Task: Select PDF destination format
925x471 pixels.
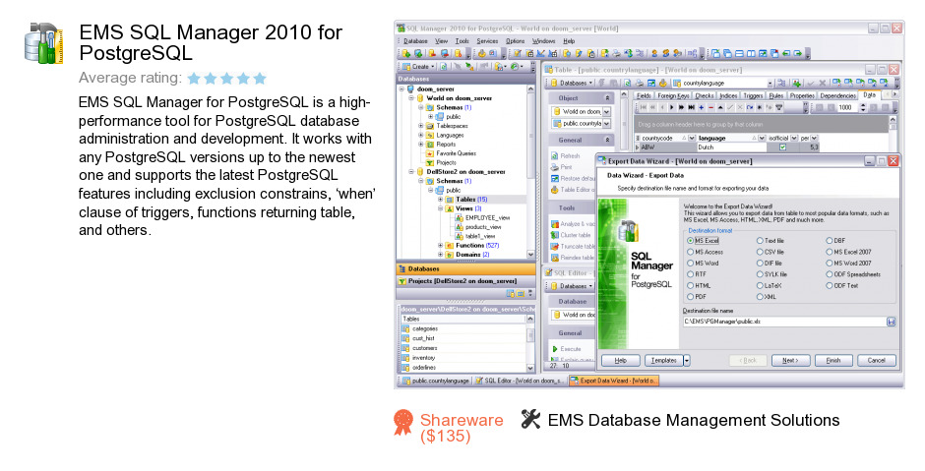Action: [x=697, y=297]
